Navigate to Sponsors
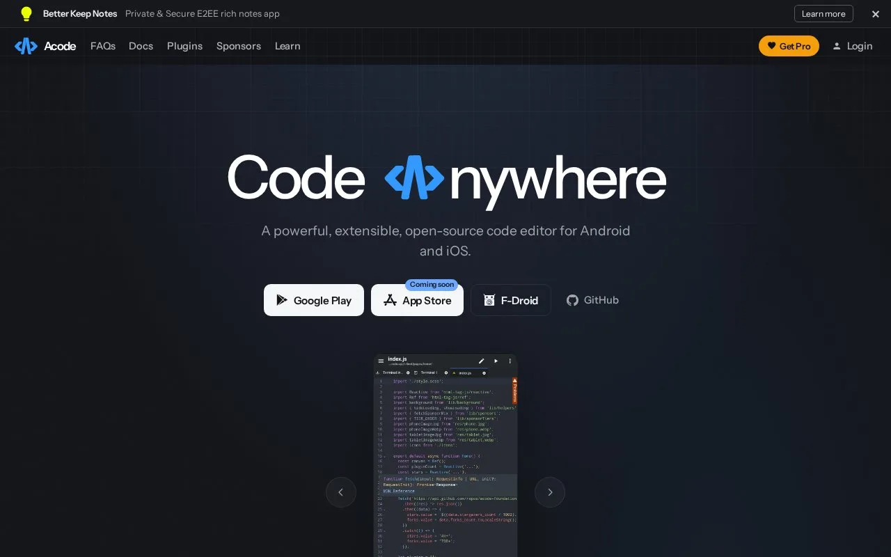Viewport: 891px width, 557px height. click(x=239, y=46)
